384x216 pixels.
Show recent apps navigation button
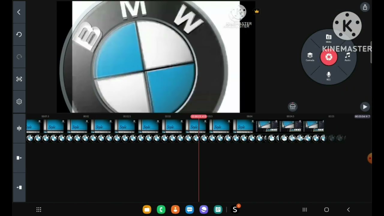pos(304,210)
